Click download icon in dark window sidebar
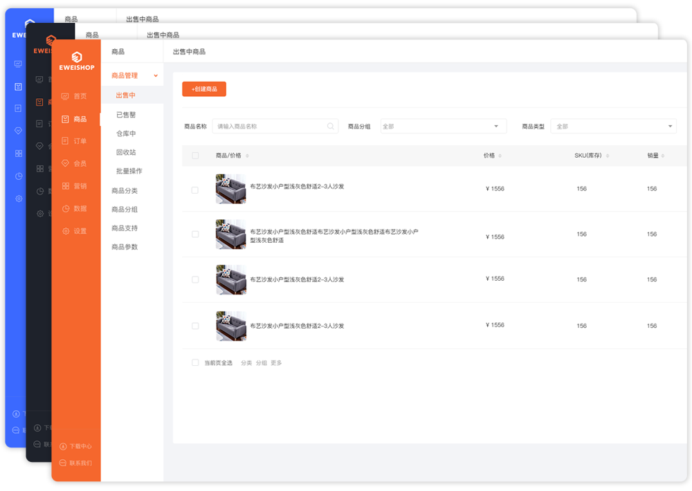692x491 pixels. pyautogui.click(x=37, y=428)
